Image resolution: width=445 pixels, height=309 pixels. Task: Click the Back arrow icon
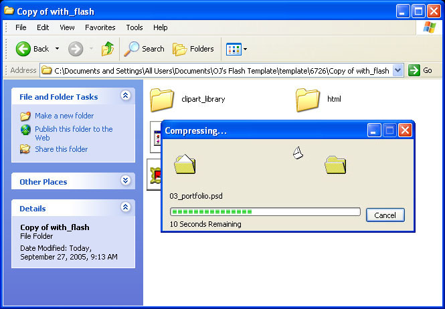(x=23, y=49)
